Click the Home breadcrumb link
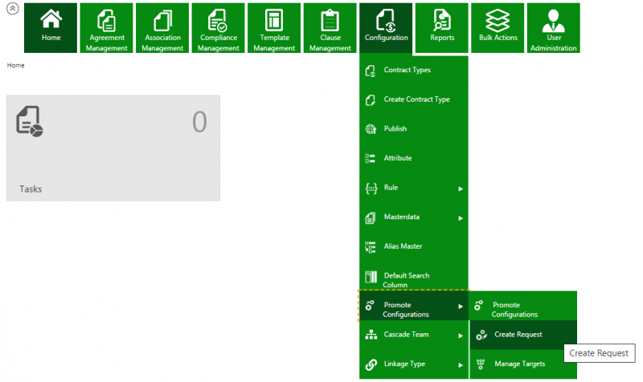 (15, 65)
